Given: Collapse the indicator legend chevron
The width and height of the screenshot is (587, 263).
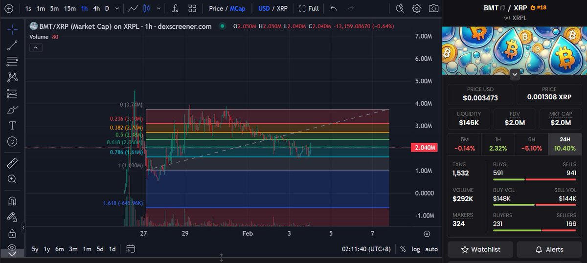Looking at the screenshot, I should tap(36, 47).
